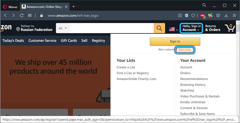This screenshot has height=123, width=240.
Task: Open the extensions cube icon
Action: 218,15
